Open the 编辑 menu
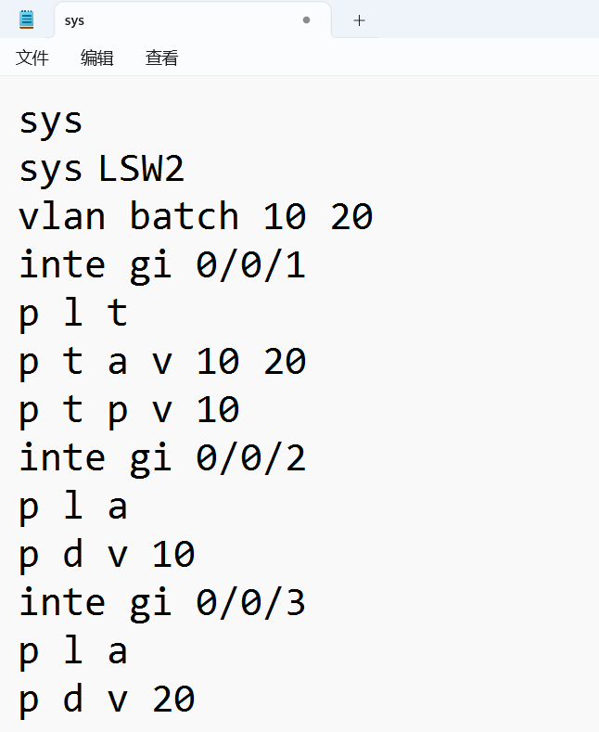The image size is (599, 732). click(x=97, y=58)
